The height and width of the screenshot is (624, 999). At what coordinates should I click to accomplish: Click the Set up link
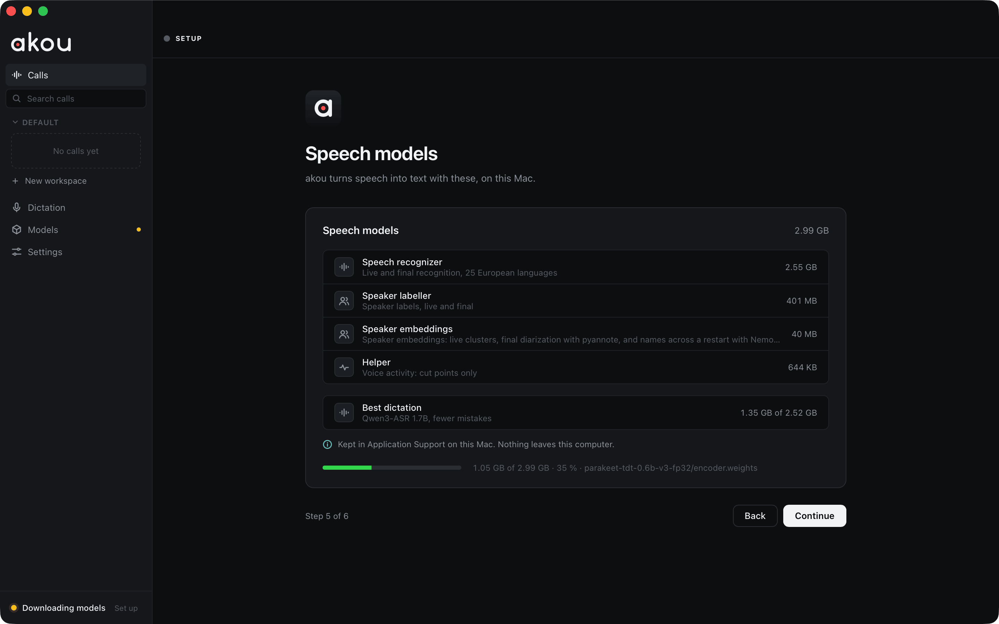point(126,608)
